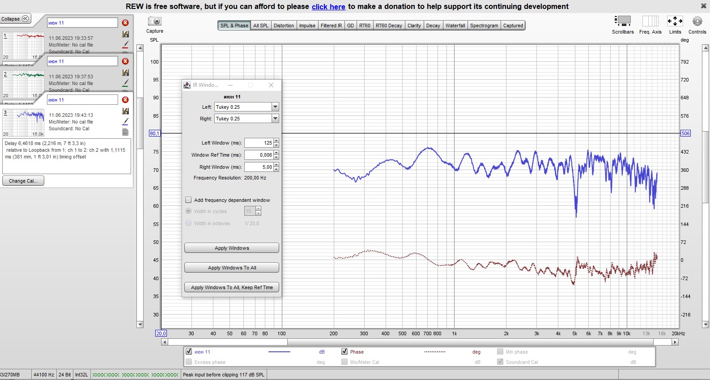Edit the name field of measurement 1
710x380 pixels.
click(x=82, y=23)
